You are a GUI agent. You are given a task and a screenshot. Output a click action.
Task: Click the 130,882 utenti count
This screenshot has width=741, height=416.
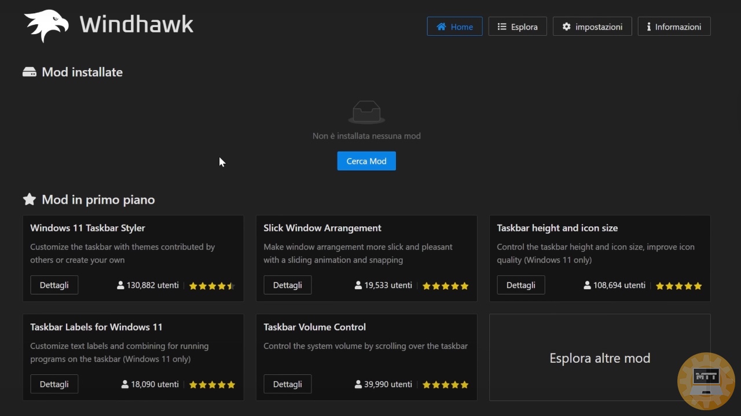(x=153, y=285)
